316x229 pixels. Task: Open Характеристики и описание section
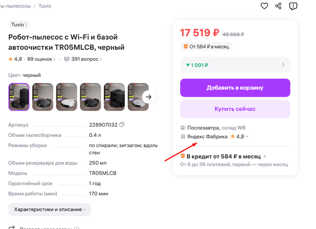[x=50, y=210]
